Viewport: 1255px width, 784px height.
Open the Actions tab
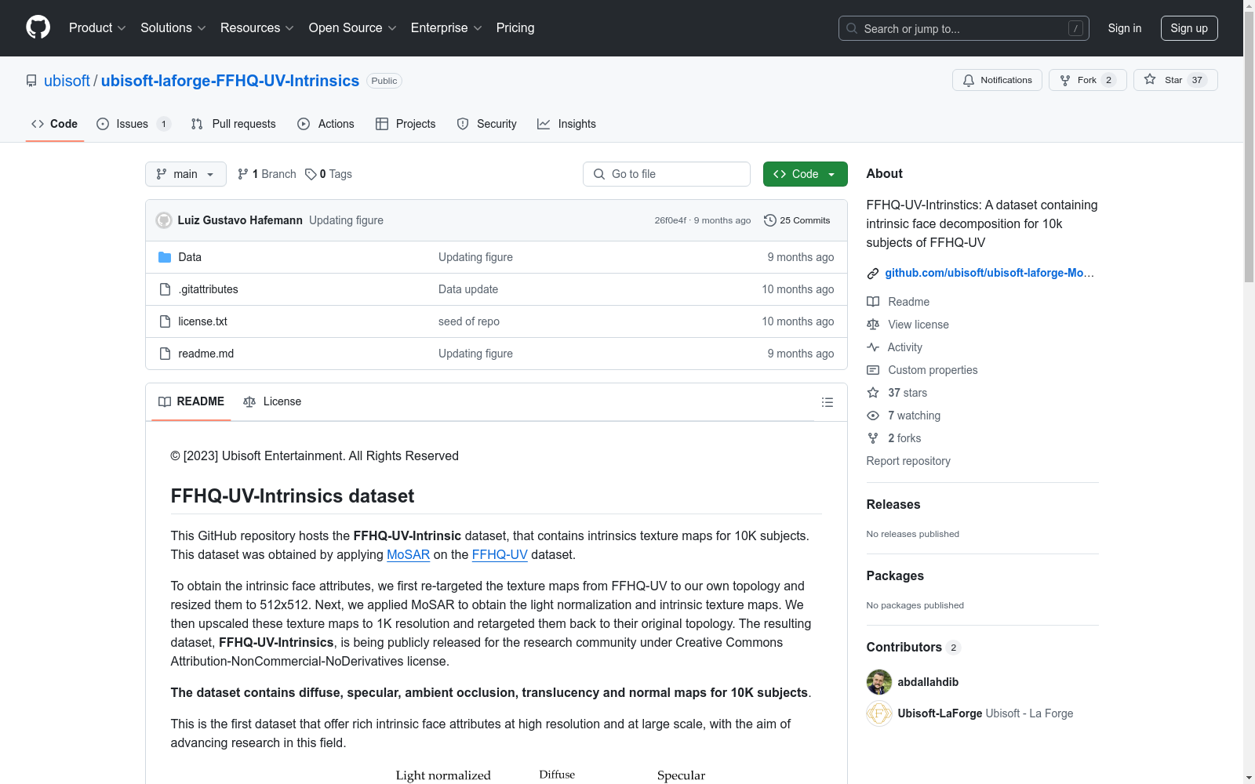(x=326, y=124)
